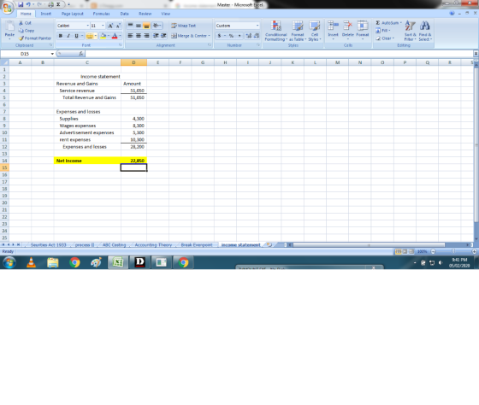Toggle Bold formatting
The height and width of the screenshot is (405, 479).
coord(61,36)
